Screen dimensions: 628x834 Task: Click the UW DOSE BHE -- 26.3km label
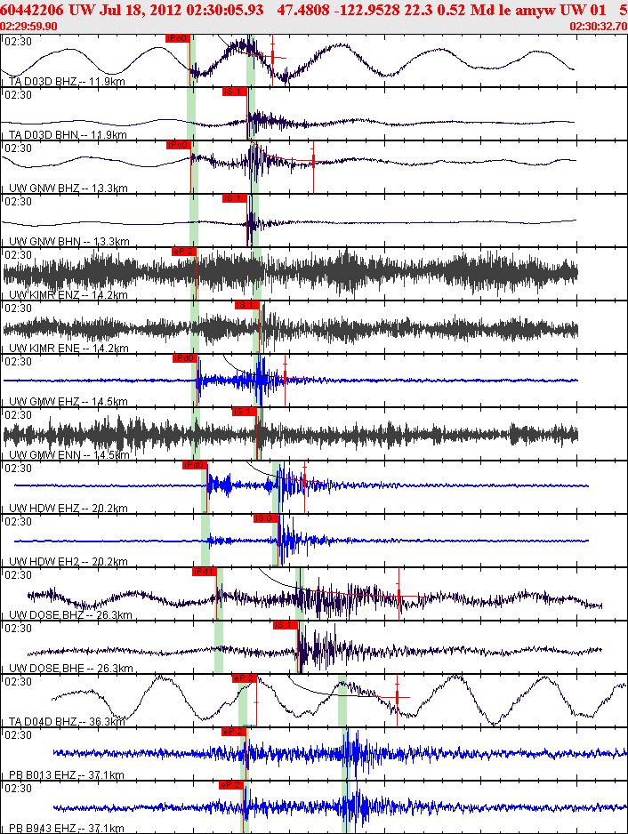71,668
